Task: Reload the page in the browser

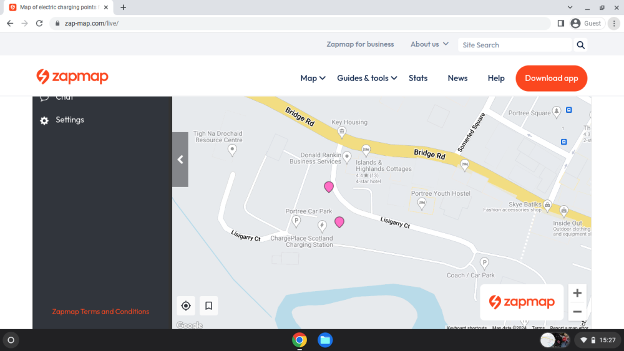Action: (x=39, y=24)
